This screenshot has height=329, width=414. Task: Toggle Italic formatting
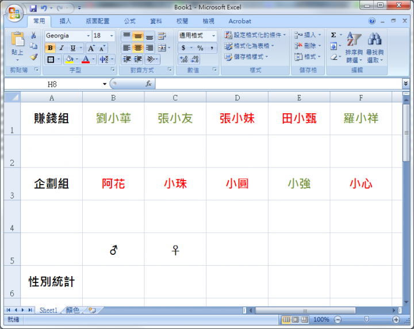point(62,48)
